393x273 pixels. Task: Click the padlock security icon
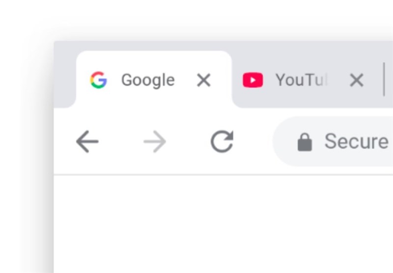305,143
